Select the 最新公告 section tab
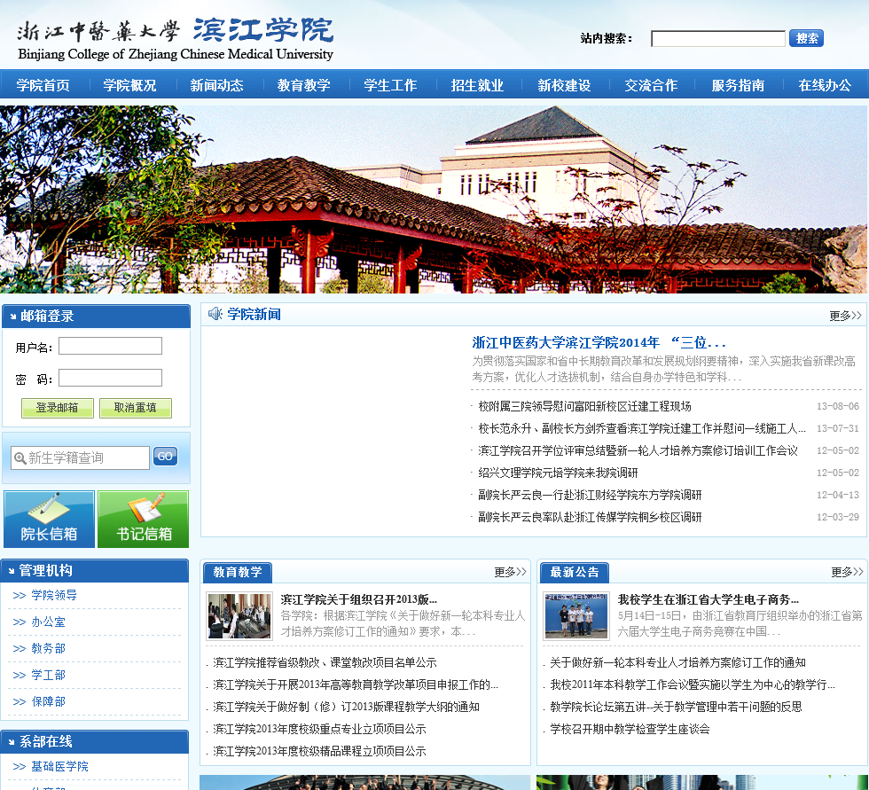 [575, 572]
